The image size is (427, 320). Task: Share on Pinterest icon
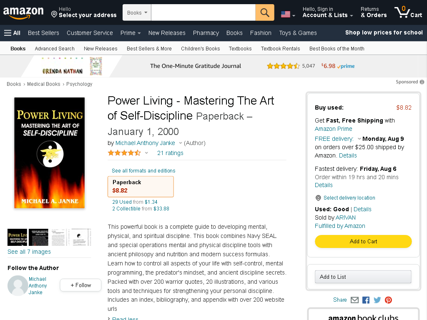point(388,300)
